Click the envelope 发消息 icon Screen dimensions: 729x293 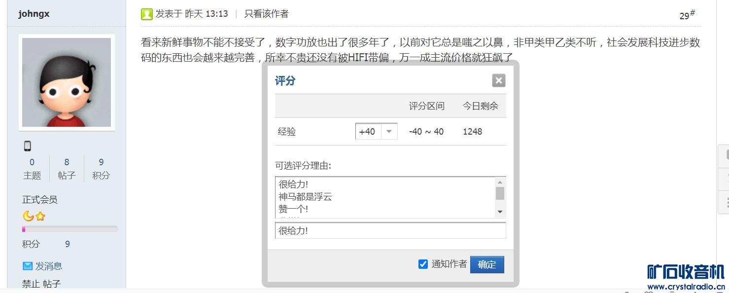(x=28, y=266)
